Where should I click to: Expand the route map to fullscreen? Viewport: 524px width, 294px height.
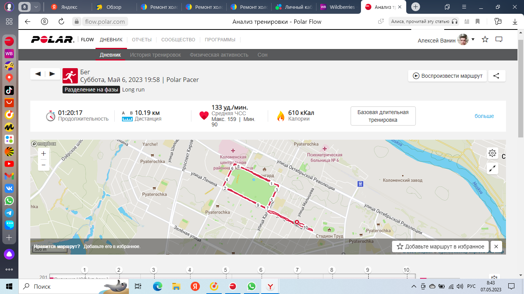(x=492, y=168)
